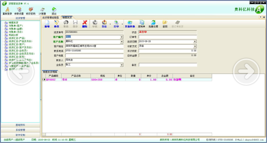267x143 pixels.
Task: Select the 销售发货明细 detail tab
Action: (50, 72)
